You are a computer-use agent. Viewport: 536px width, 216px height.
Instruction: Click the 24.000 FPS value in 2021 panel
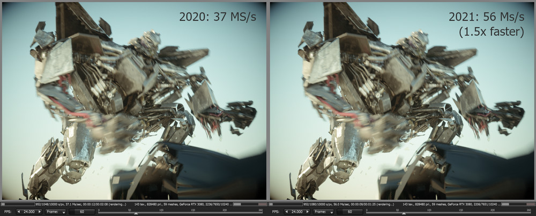(x=297, y=212)
